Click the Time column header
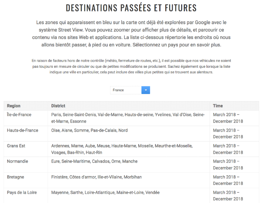This screenshot has width=269, height=203. click(x=218, y=106)
